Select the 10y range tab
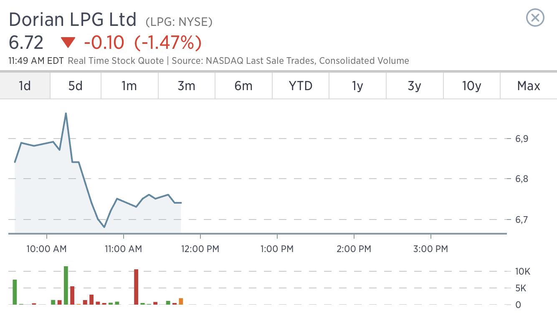Screen dimensions: 557x313 coord(471,86)
